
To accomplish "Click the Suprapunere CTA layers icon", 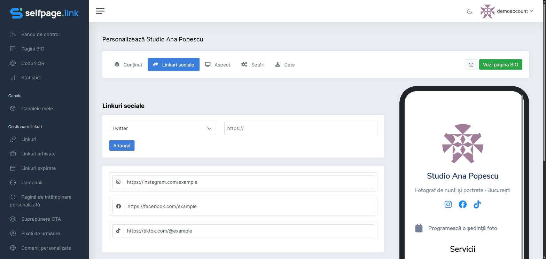I will (13, 219).
